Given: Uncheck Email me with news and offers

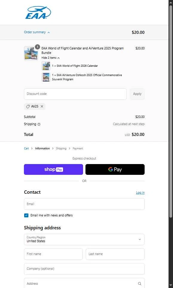Looking at the screenshot, I should point(26,215).
